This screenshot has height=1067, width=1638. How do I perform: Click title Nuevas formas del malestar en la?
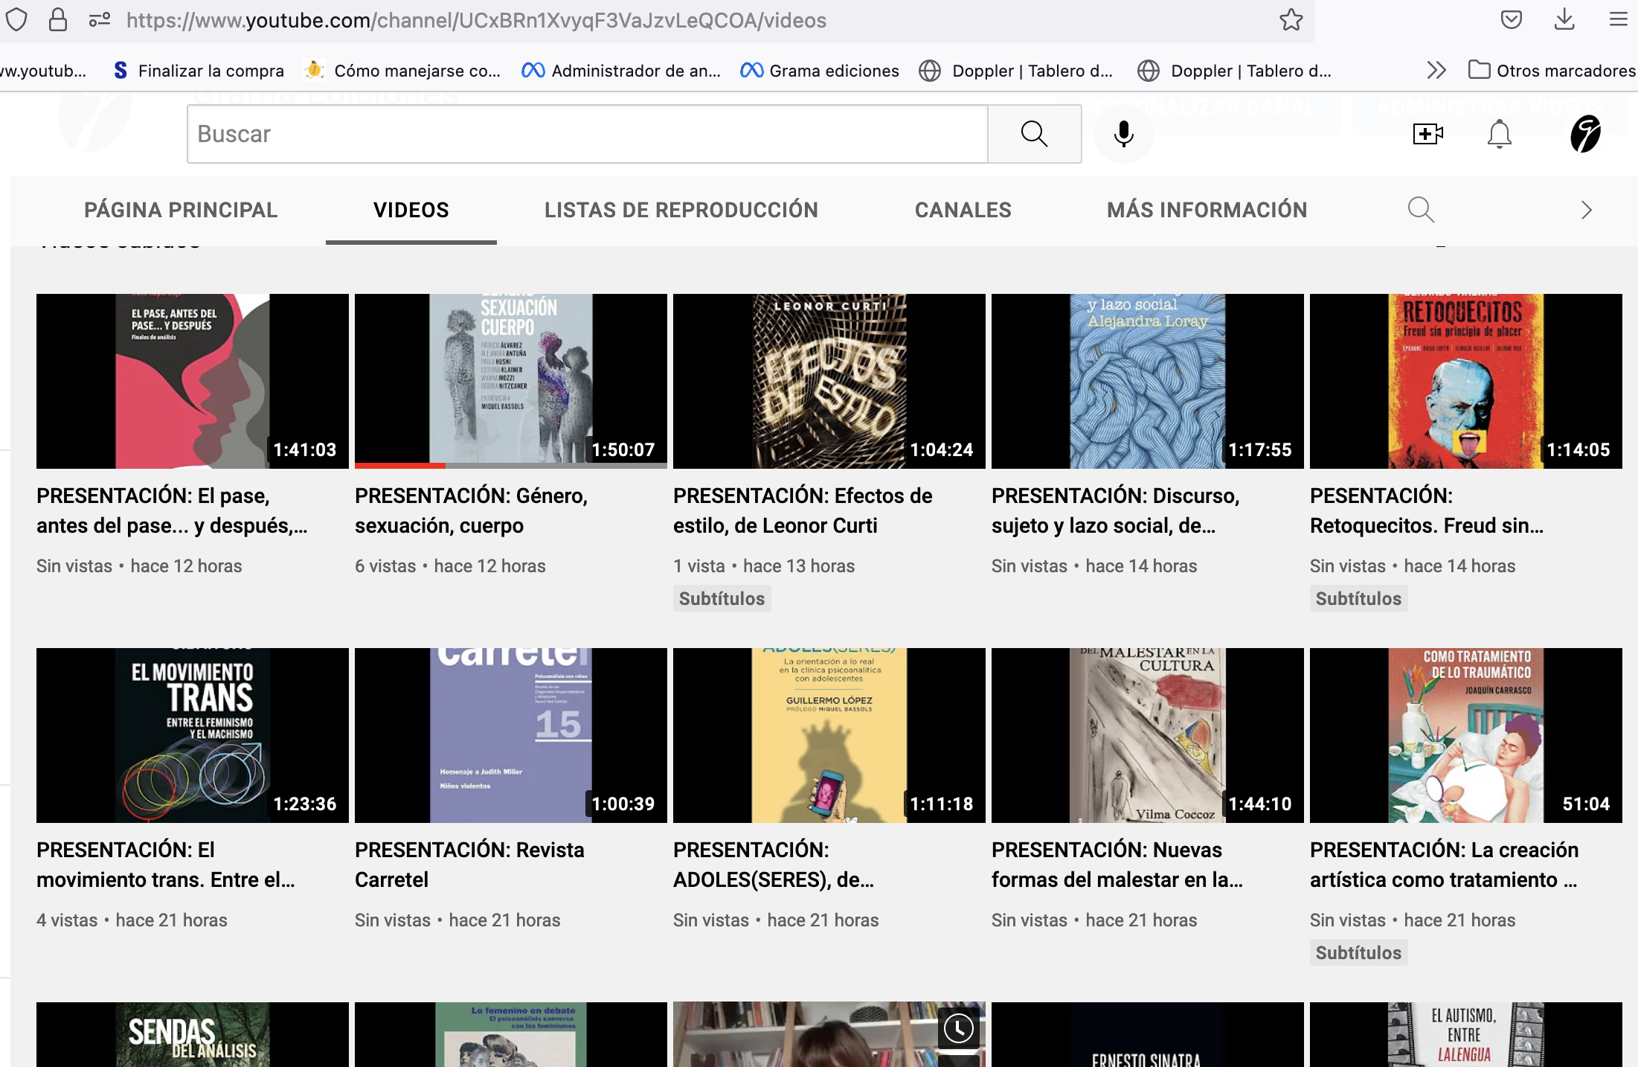pos(1117,865)
